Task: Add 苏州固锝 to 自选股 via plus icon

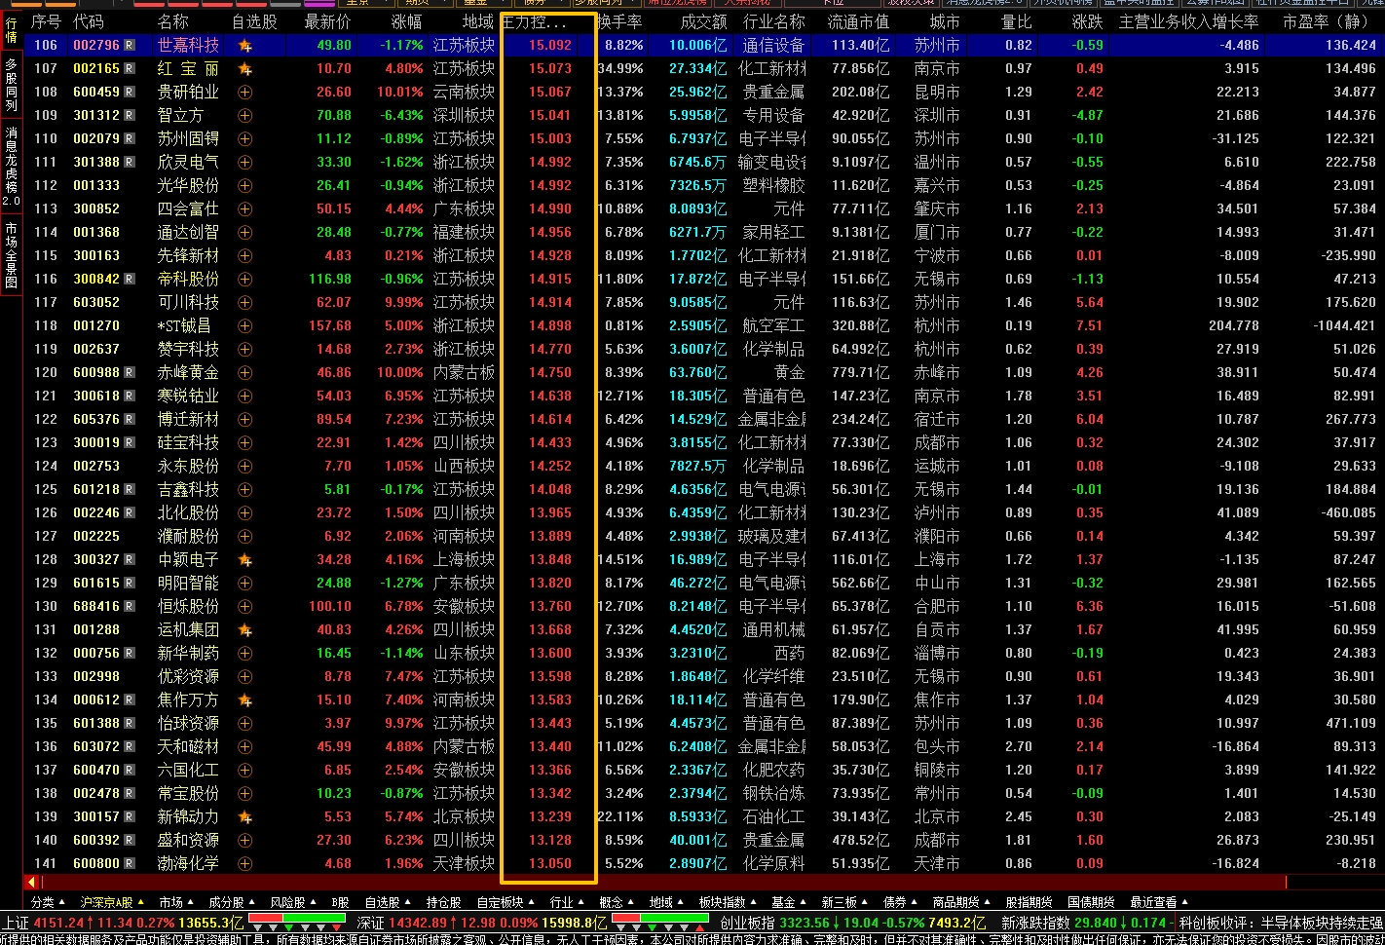Action: point(244,138)
